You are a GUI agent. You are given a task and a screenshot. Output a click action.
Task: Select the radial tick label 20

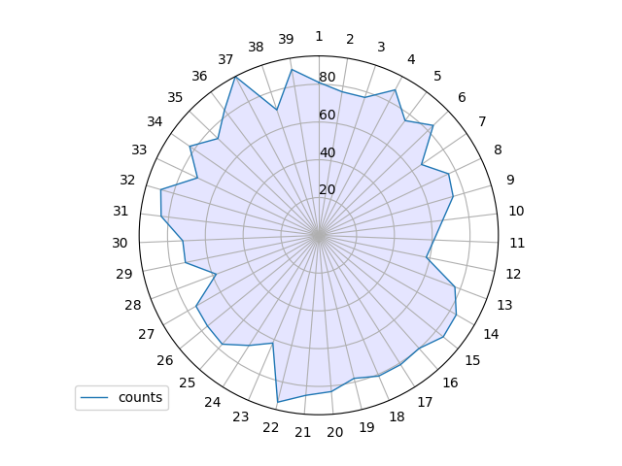click(328, 190)
